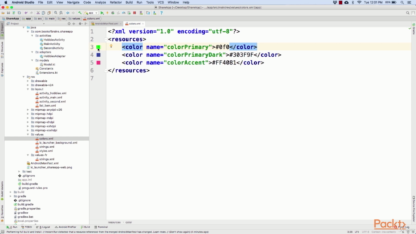This screenshot has width=416, height=234.
Task: Click the Copy toolbar icon
Action: [x=44, y=13]
